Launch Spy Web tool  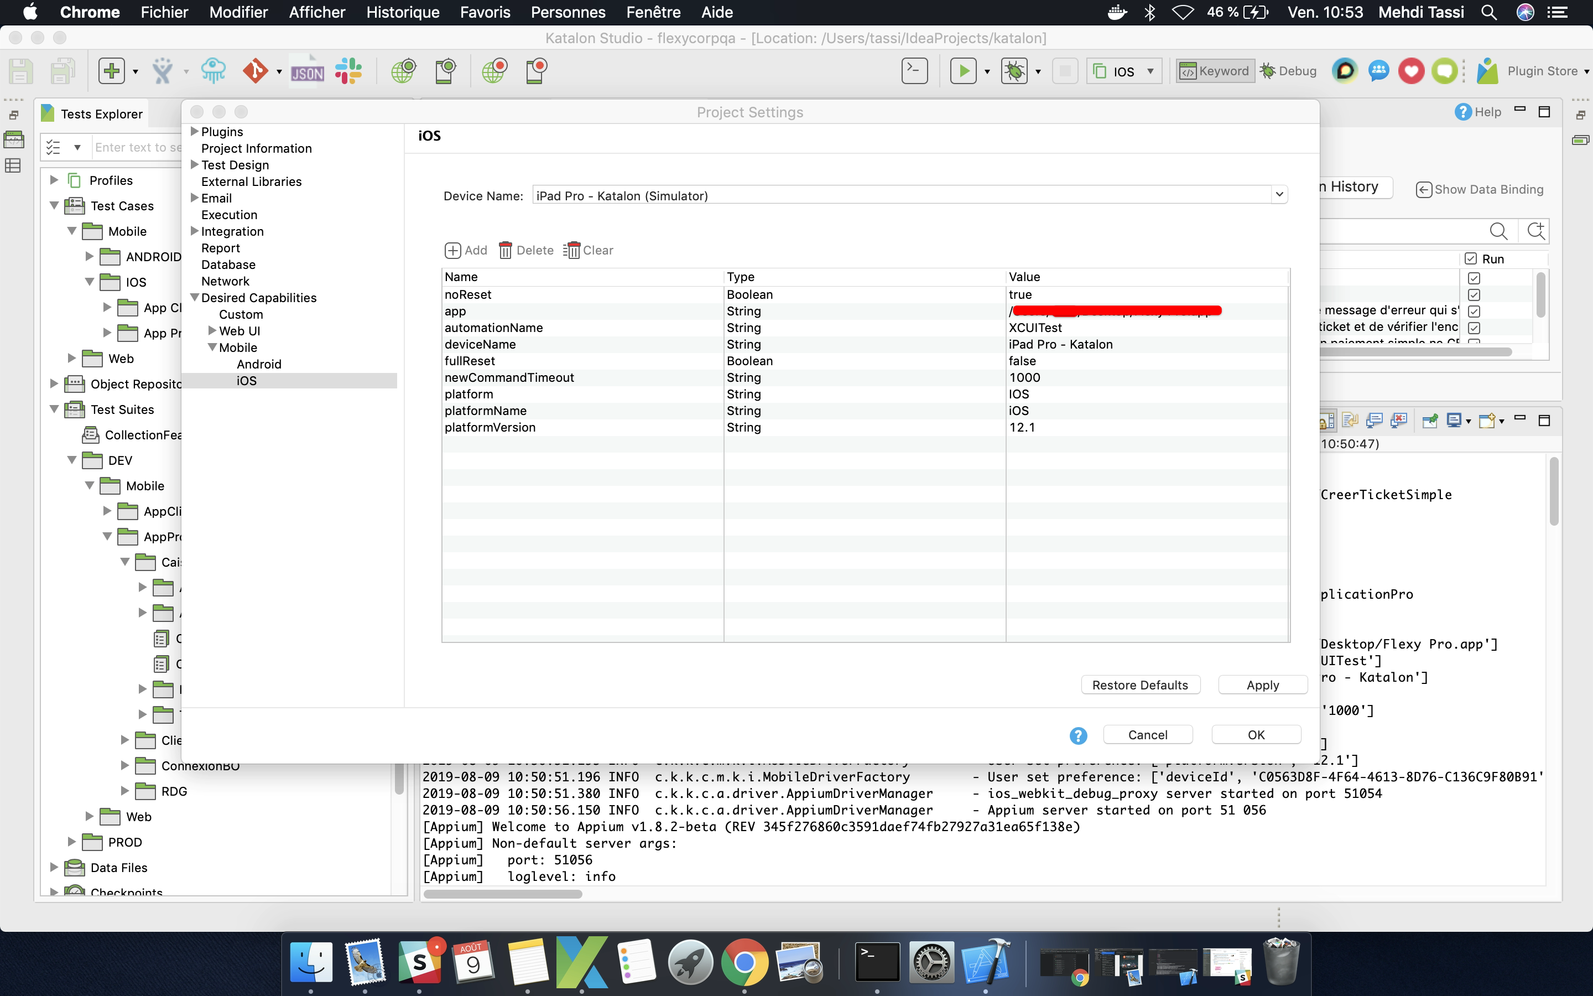(x=403, y=70)
